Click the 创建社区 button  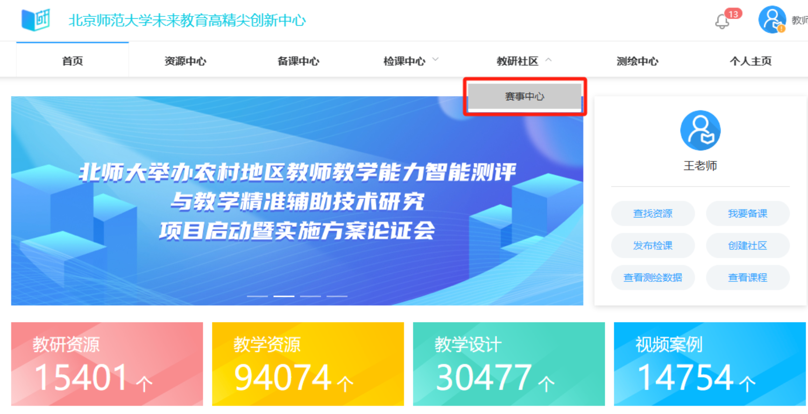(x=747, y=246)
